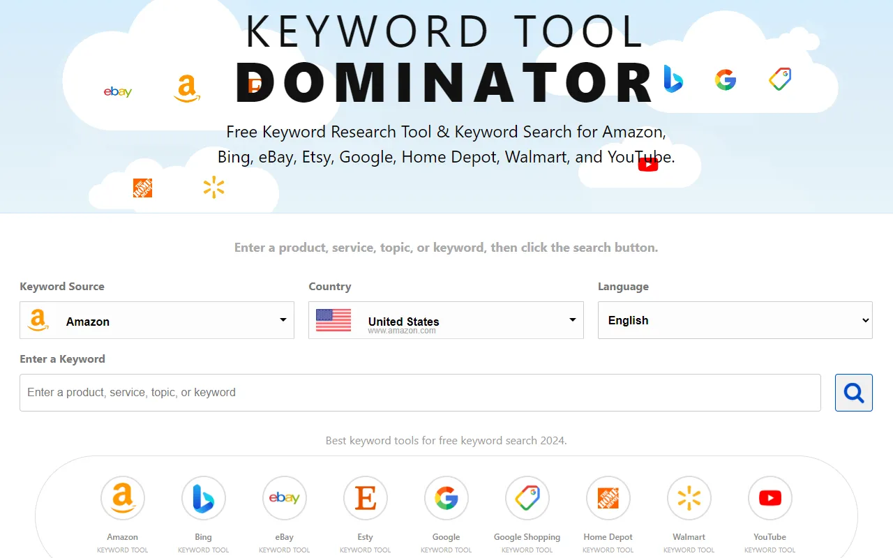Click the Enter a Keyword input field

click(420, 393)
